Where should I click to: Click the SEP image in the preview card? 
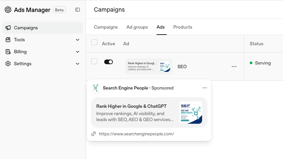coord(191,112)
